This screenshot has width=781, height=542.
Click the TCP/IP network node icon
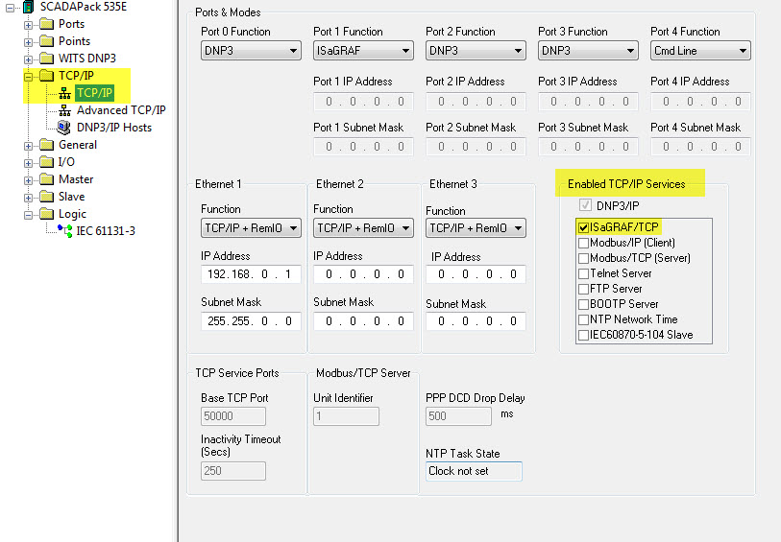coord(64,93)
